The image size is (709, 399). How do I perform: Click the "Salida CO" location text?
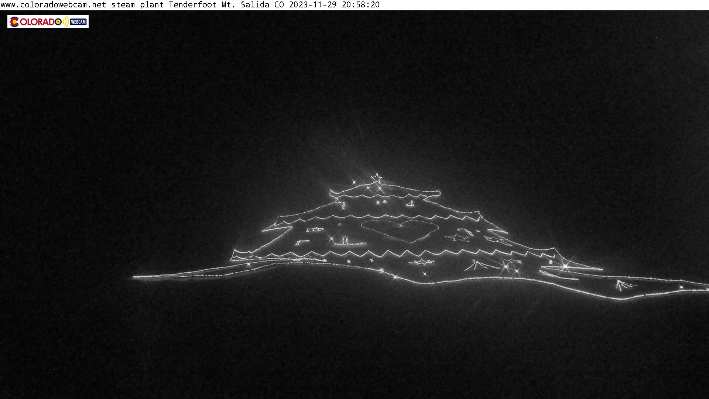point(262,5)
